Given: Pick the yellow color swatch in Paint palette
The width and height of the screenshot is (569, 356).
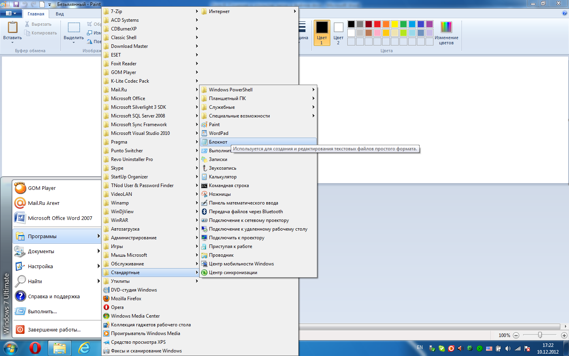Looking at the screenshot, I should tap(395, 24).
